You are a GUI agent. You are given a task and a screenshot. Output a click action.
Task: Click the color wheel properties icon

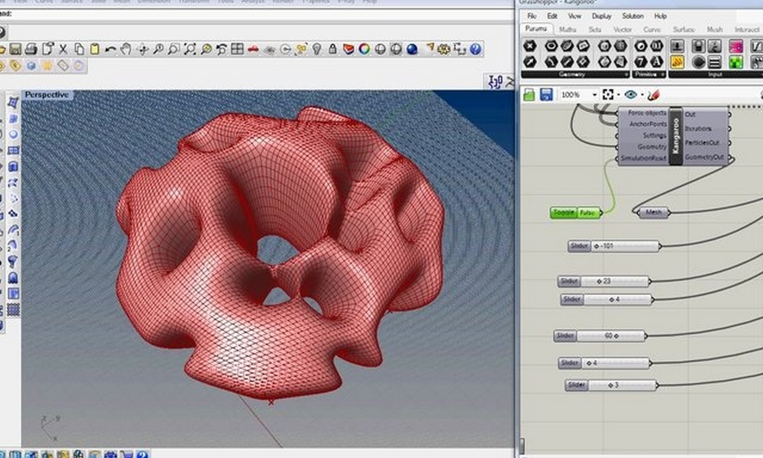(364, 49)
